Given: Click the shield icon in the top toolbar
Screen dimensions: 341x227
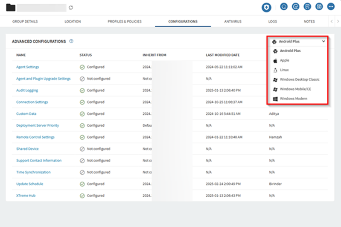Looking at the screenshot, I should coord(266,7).
